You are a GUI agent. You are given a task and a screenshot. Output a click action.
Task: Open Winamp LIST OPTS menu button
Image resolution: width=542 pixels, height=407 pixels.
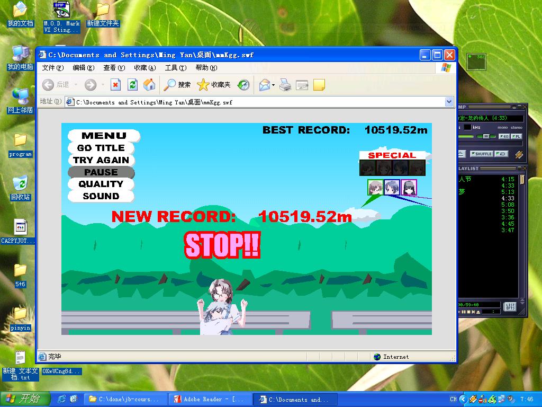(510, 307)
